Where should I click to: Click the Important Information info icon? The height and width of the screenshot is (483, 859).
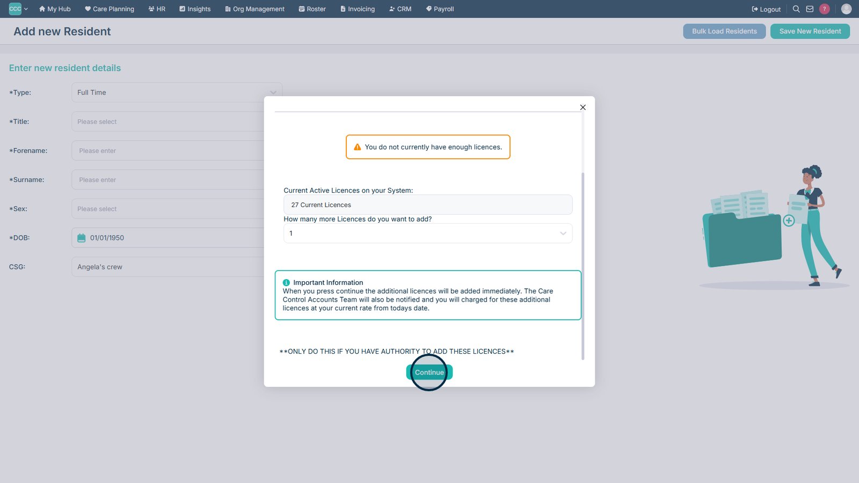click(286, 282)
